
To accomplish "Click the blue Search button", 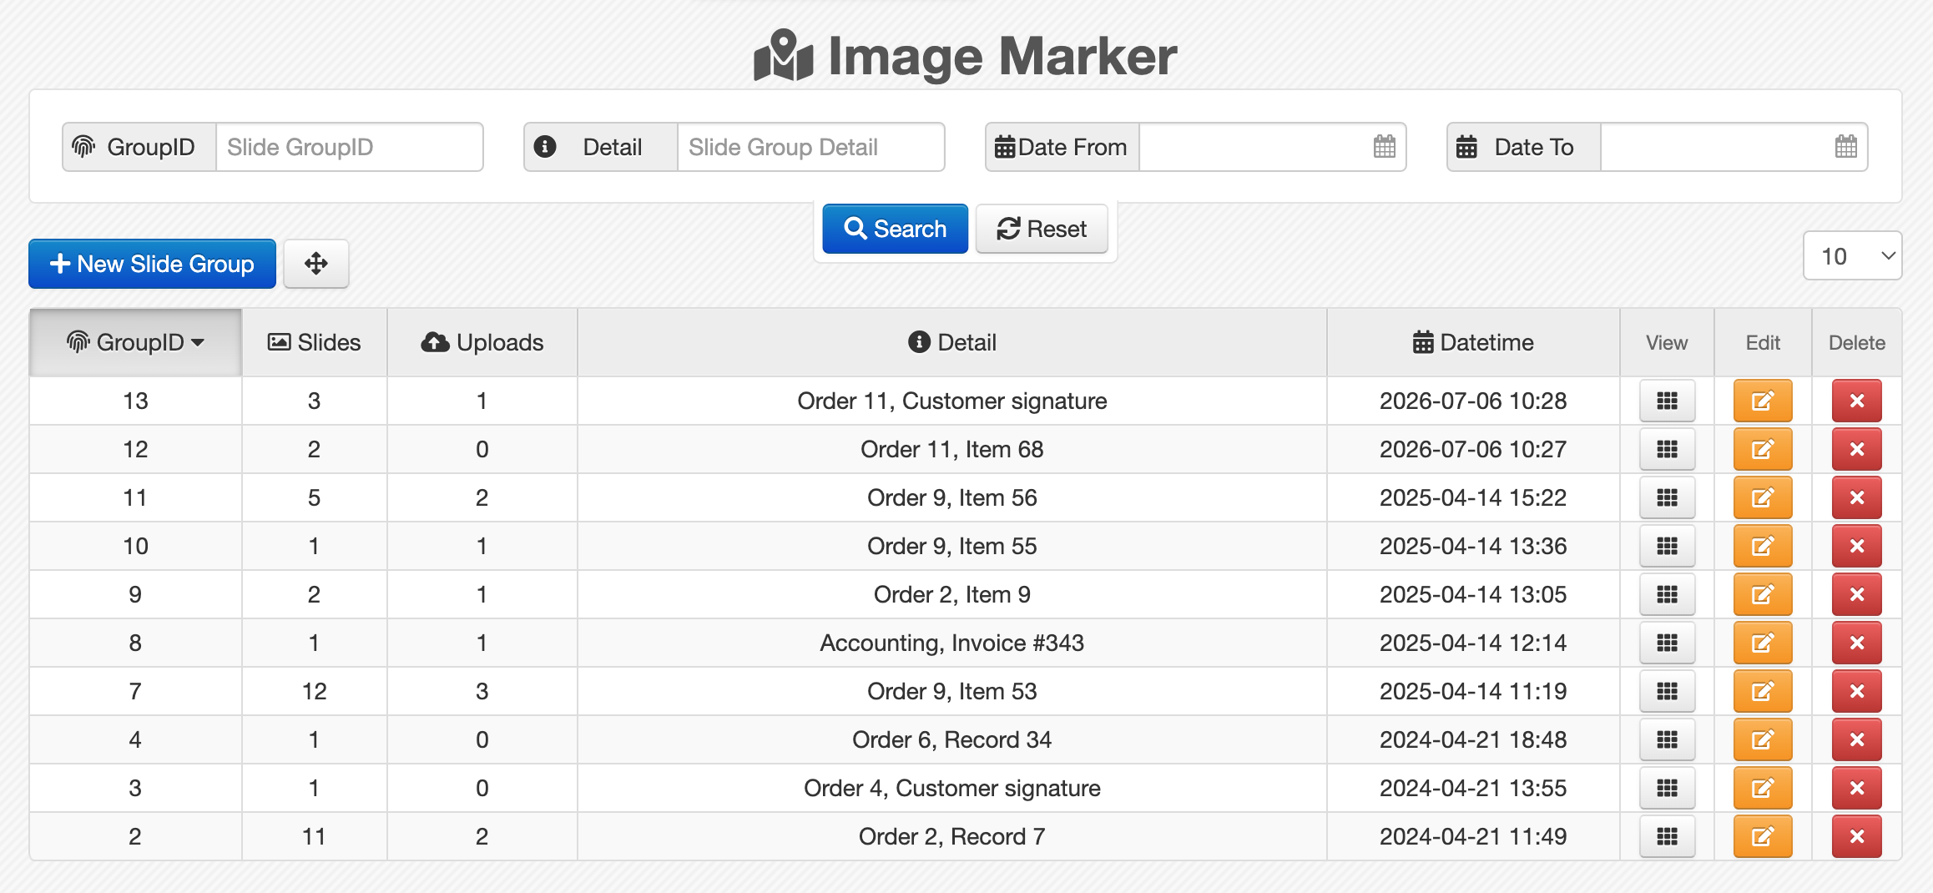I will pyautogui.click(x=895, y=229).
